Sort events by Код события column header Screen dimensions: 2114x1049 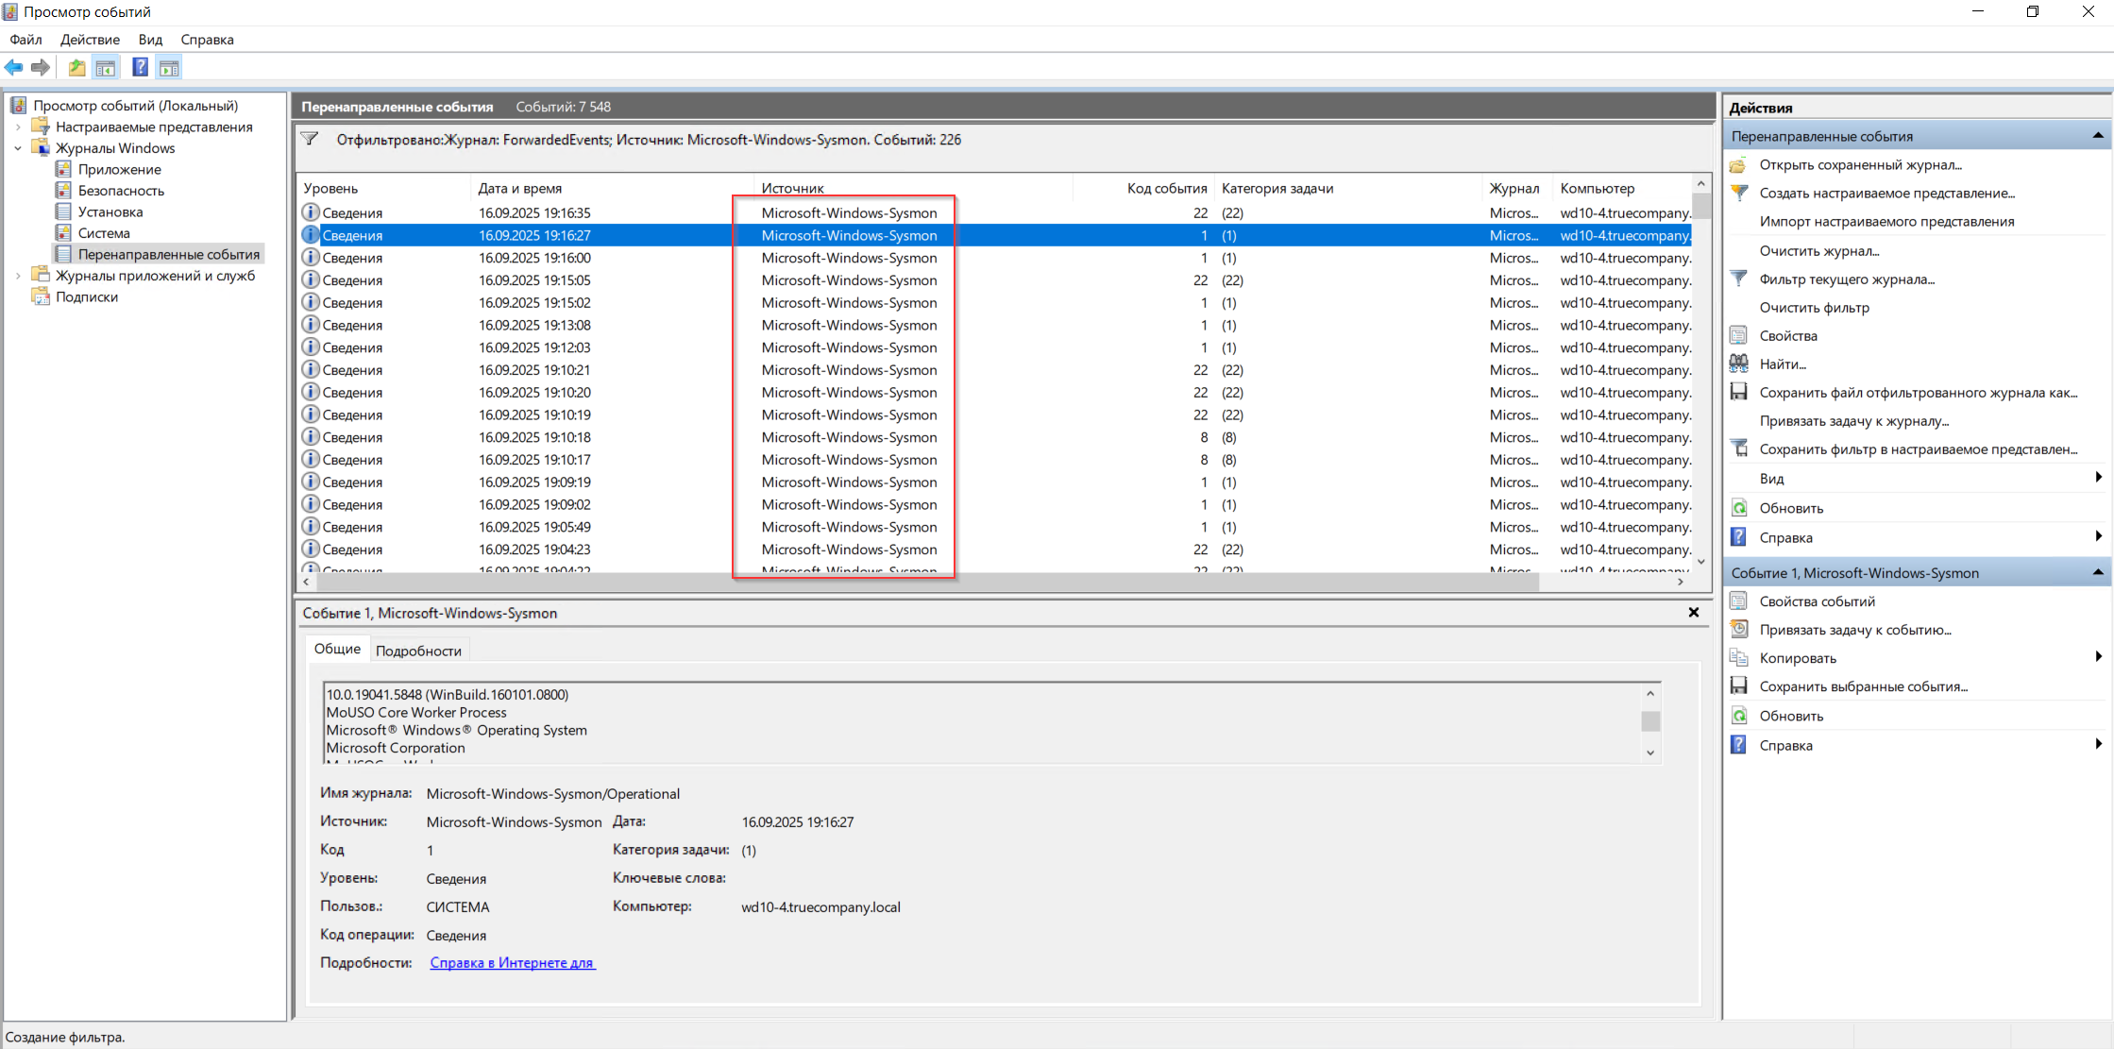1166,188
